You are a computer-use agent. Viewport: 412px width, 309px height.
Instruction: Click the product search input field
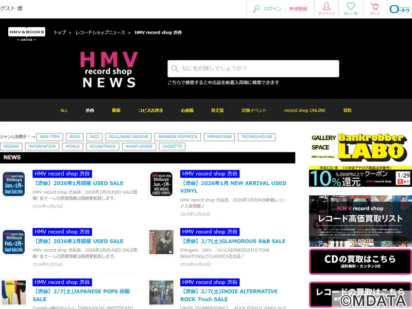253,68
